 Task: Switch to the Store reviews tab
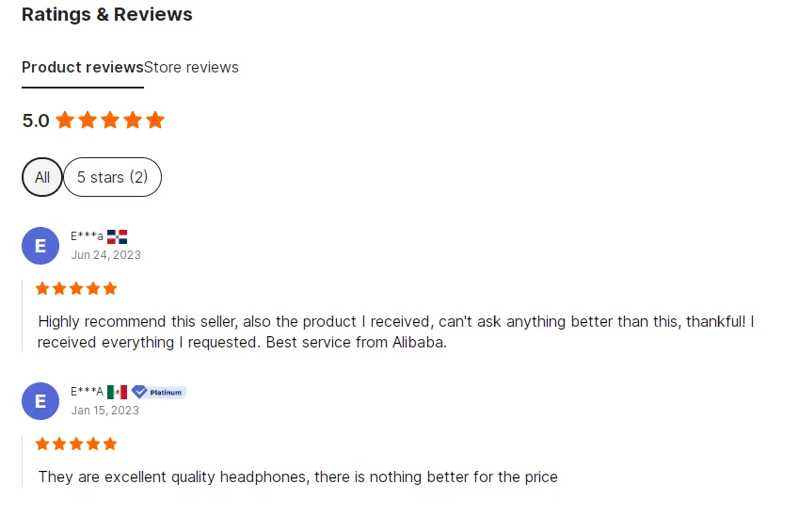pos(191,68)
